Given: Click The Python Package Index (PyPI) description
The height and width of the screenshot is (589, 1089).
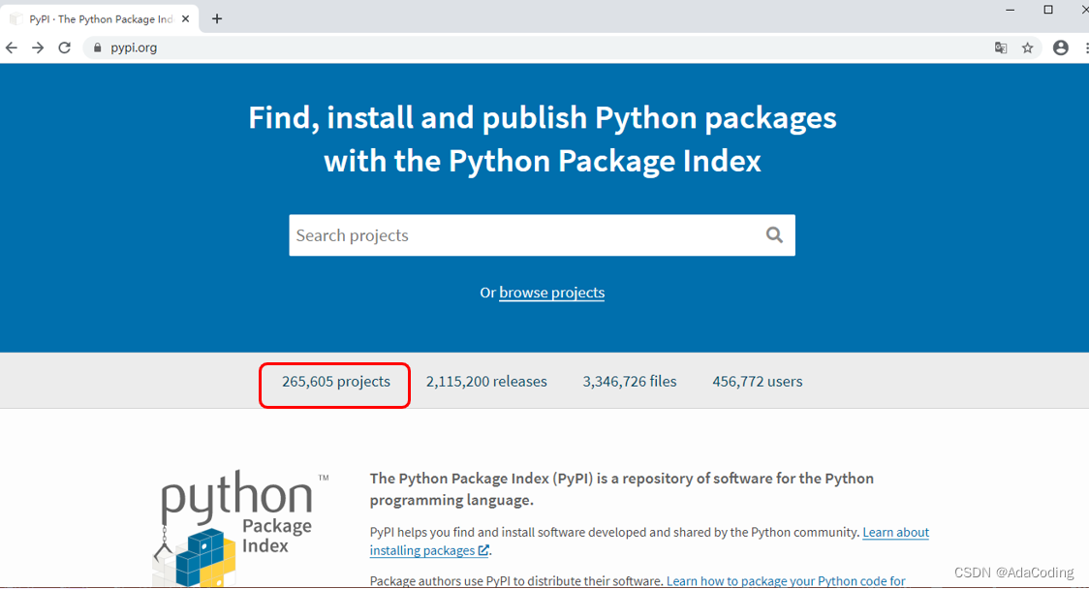Looking at the screenshot, I should pyautogui.click(x=622, y=489).
